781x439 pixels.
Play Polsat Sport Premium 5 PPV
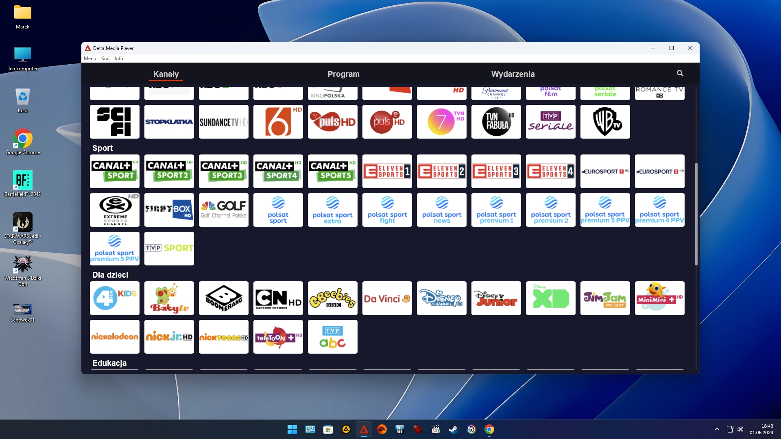[x=115, y=249]
